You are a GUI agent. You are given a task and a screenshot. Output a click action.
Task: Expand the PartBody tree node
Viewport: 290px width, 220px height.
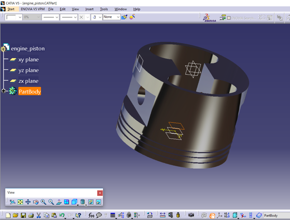point(4,91)
